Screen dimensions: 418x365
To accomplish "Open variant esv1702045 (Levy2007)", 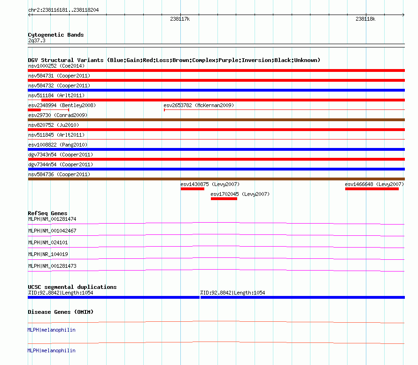I will pos(240,194).
